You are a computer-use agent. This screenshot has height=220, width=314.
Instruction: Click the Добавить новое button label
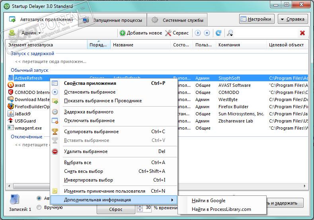(x=144, y=33)
